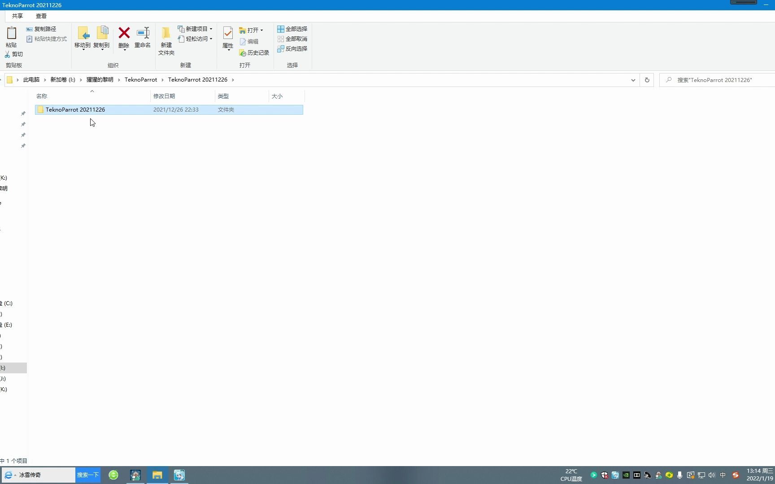Open the 查看 (View) ribbon tab
This screenshot has width=775, height=484.
coord(41,16)
